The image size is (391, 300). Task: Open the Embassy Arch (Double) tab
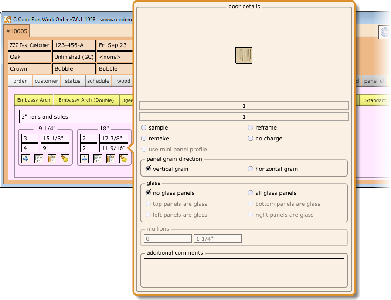coord(86,100)
